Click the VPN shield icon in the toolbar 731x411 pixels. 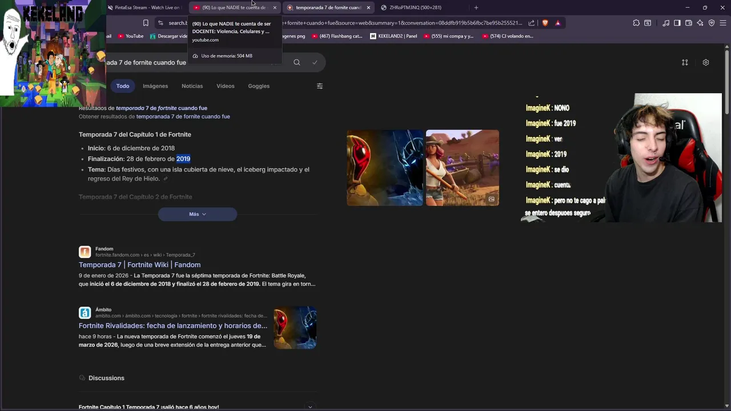[712, 23]
